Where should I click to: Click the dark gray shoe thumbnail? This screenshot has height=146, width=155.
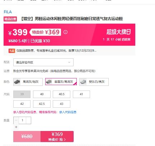point(17,82)
